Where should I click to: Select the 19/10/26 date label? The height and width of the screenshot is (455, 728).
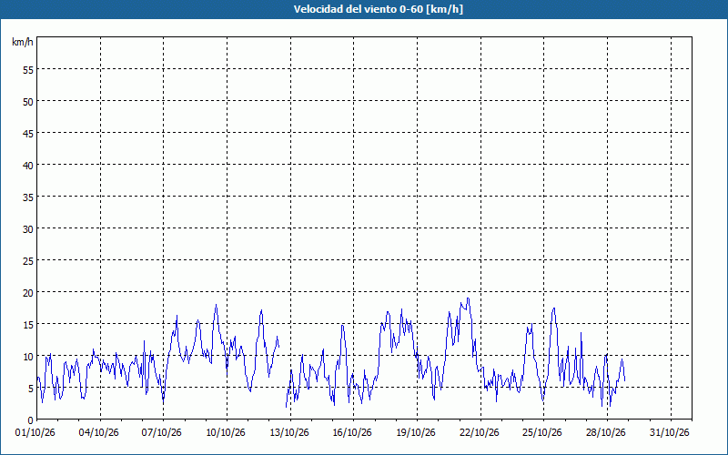[x=416, y=433]
